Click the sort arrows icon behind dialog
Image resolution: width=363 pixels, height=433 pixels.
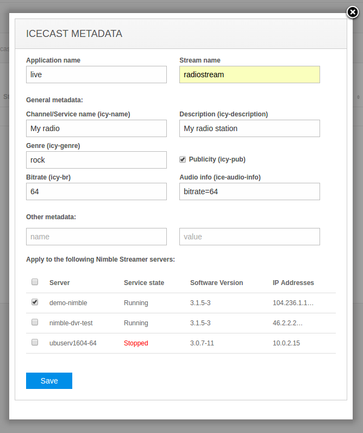[358, 97]
